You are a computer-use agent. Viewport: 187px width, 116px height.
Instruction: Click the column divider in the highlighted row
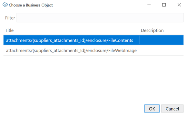[x=139, y=40]
